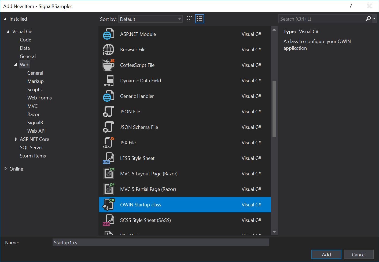
Task: Select 'MVC 5 Layout Page (Razor)' text
Action: point(149,174)
